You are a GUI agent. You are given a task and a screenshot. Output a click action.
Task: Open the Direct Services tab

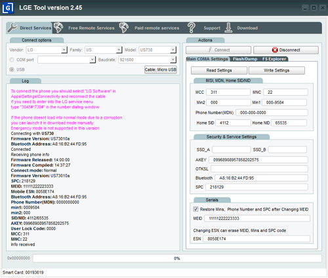click(30, 28)
